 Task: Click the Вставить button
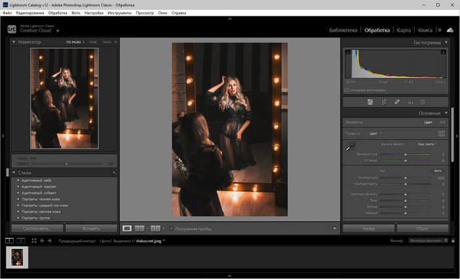(x=91, y=228)
